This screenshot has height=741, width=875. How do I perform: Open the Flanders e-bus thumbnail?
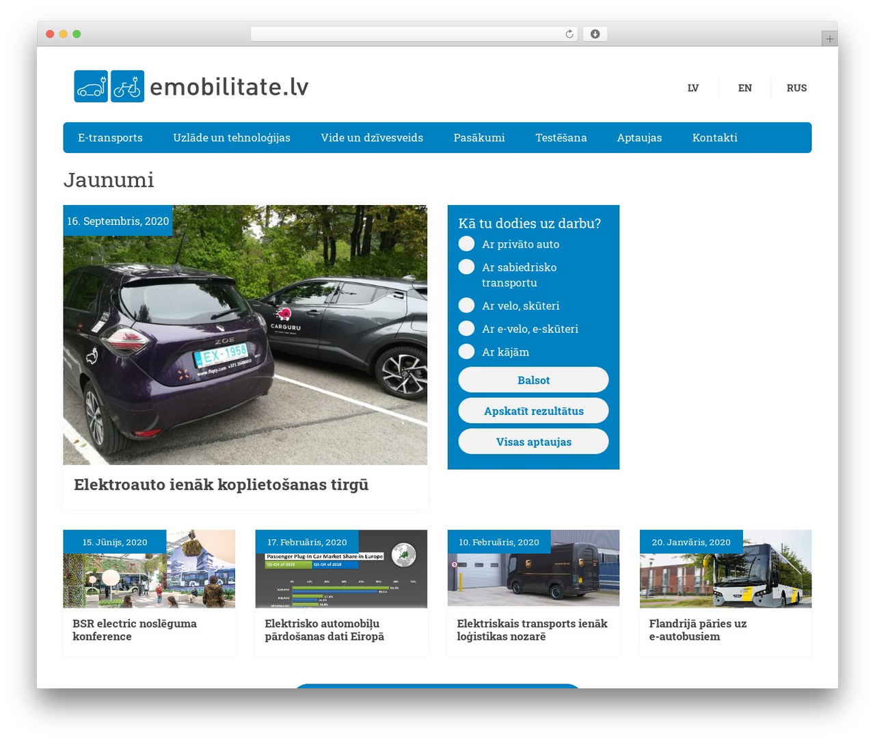[726, 569]
